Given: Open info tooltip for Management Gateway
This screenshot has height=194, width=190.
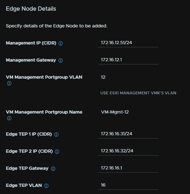Looking at the screenshot, I should pyautogui.click(x=61, y=61).
